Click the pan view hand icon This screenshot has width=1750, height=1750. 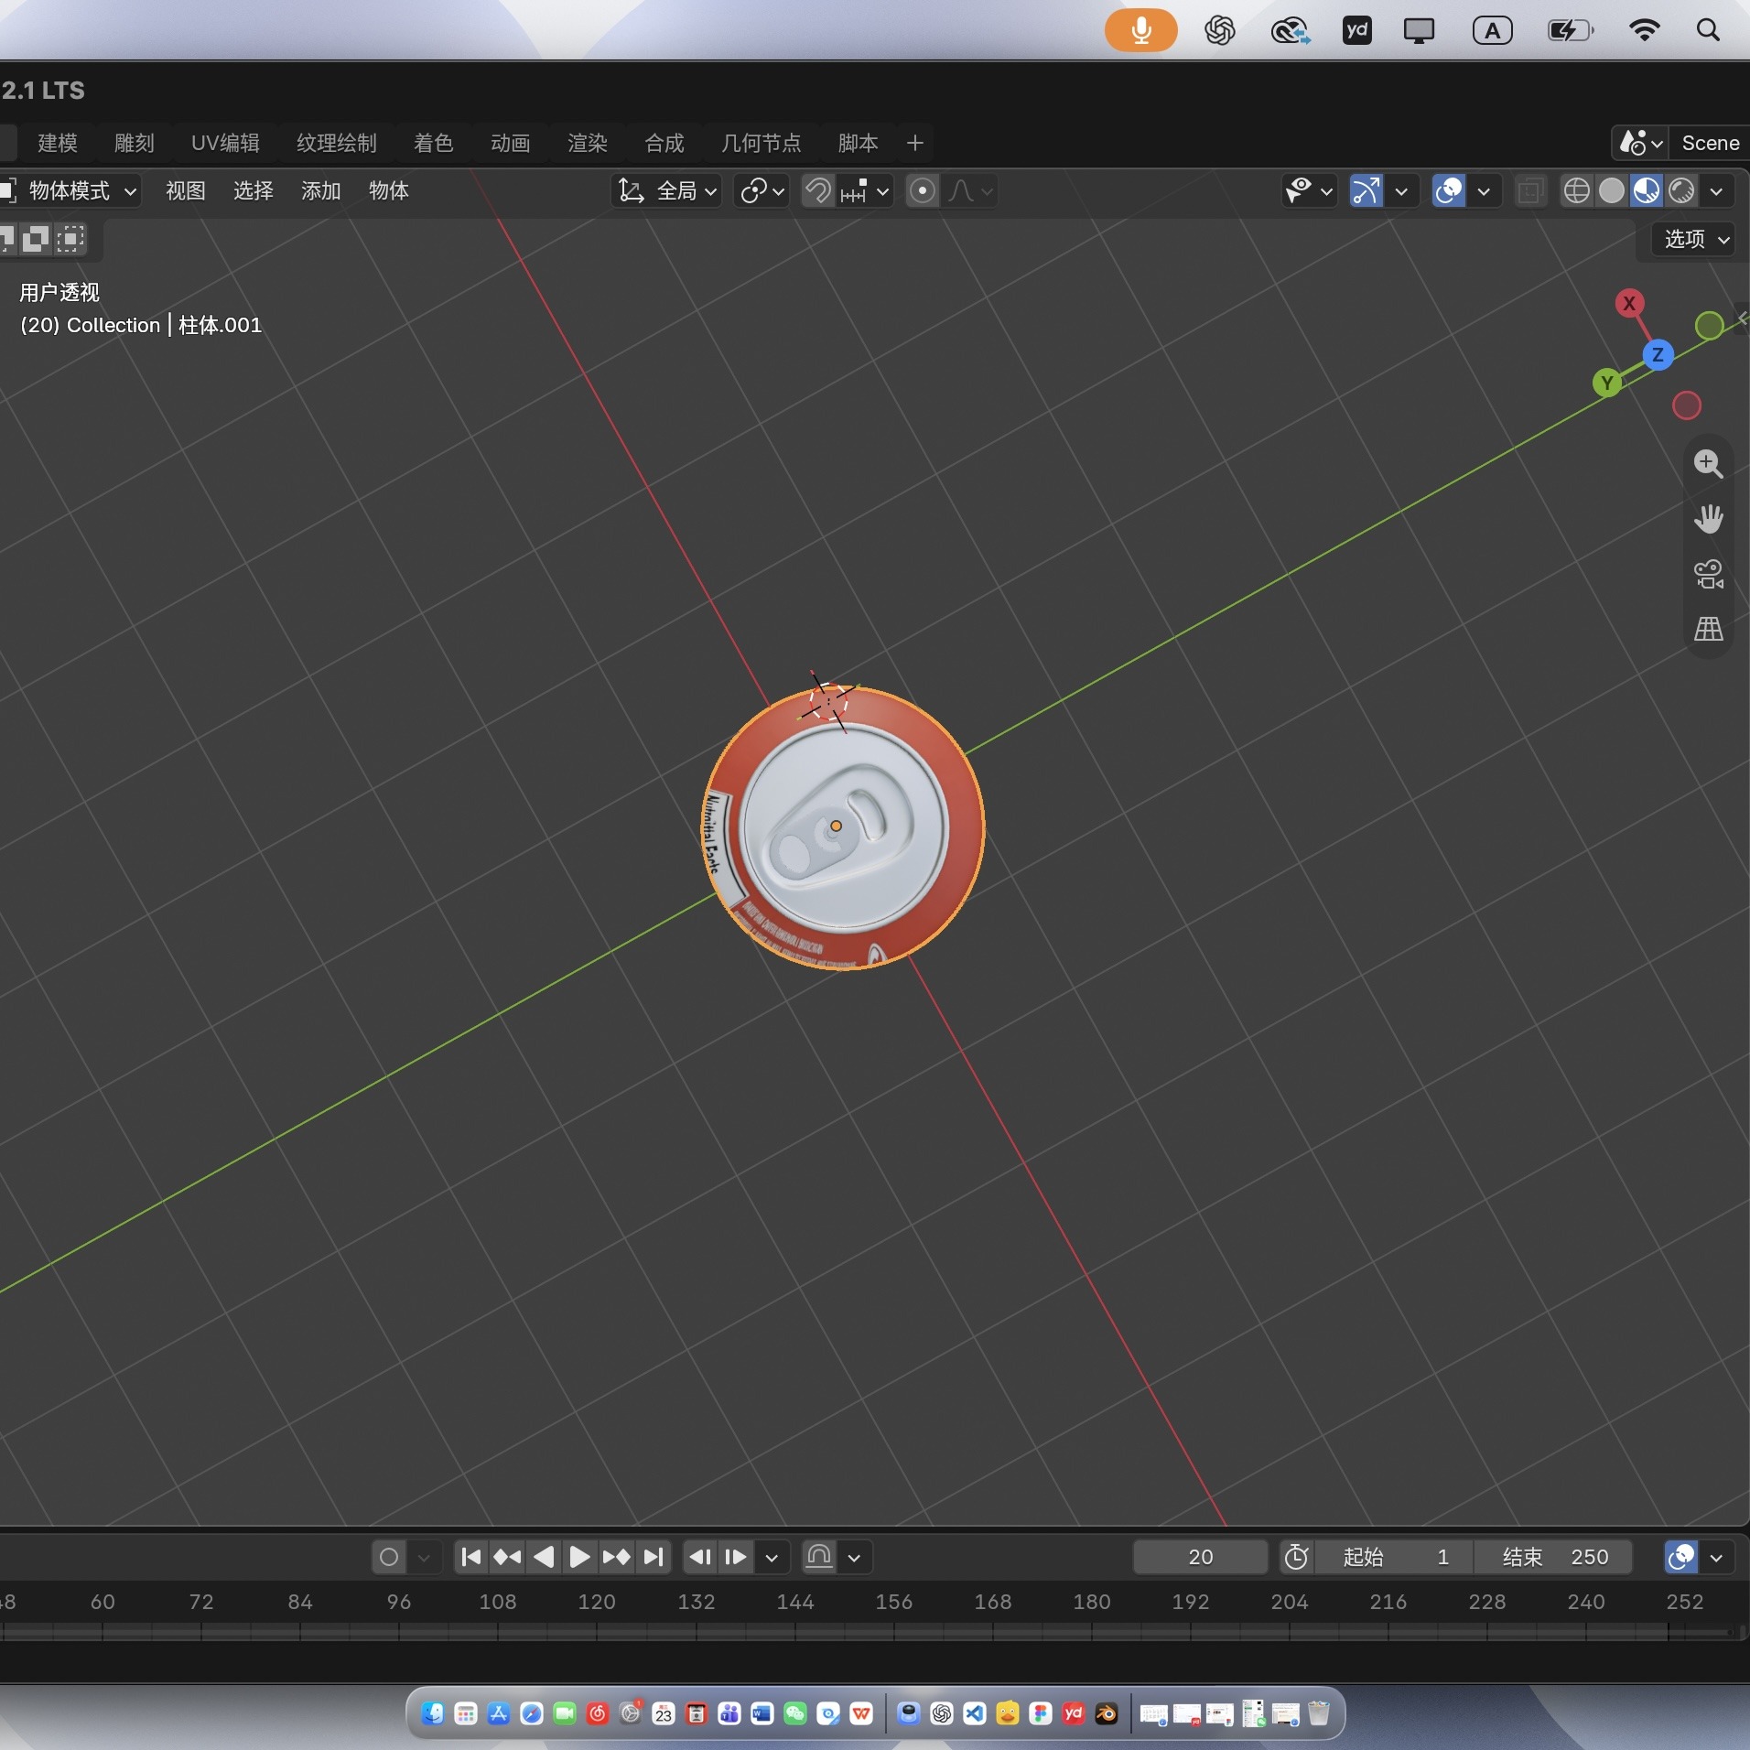point(1708,519)
